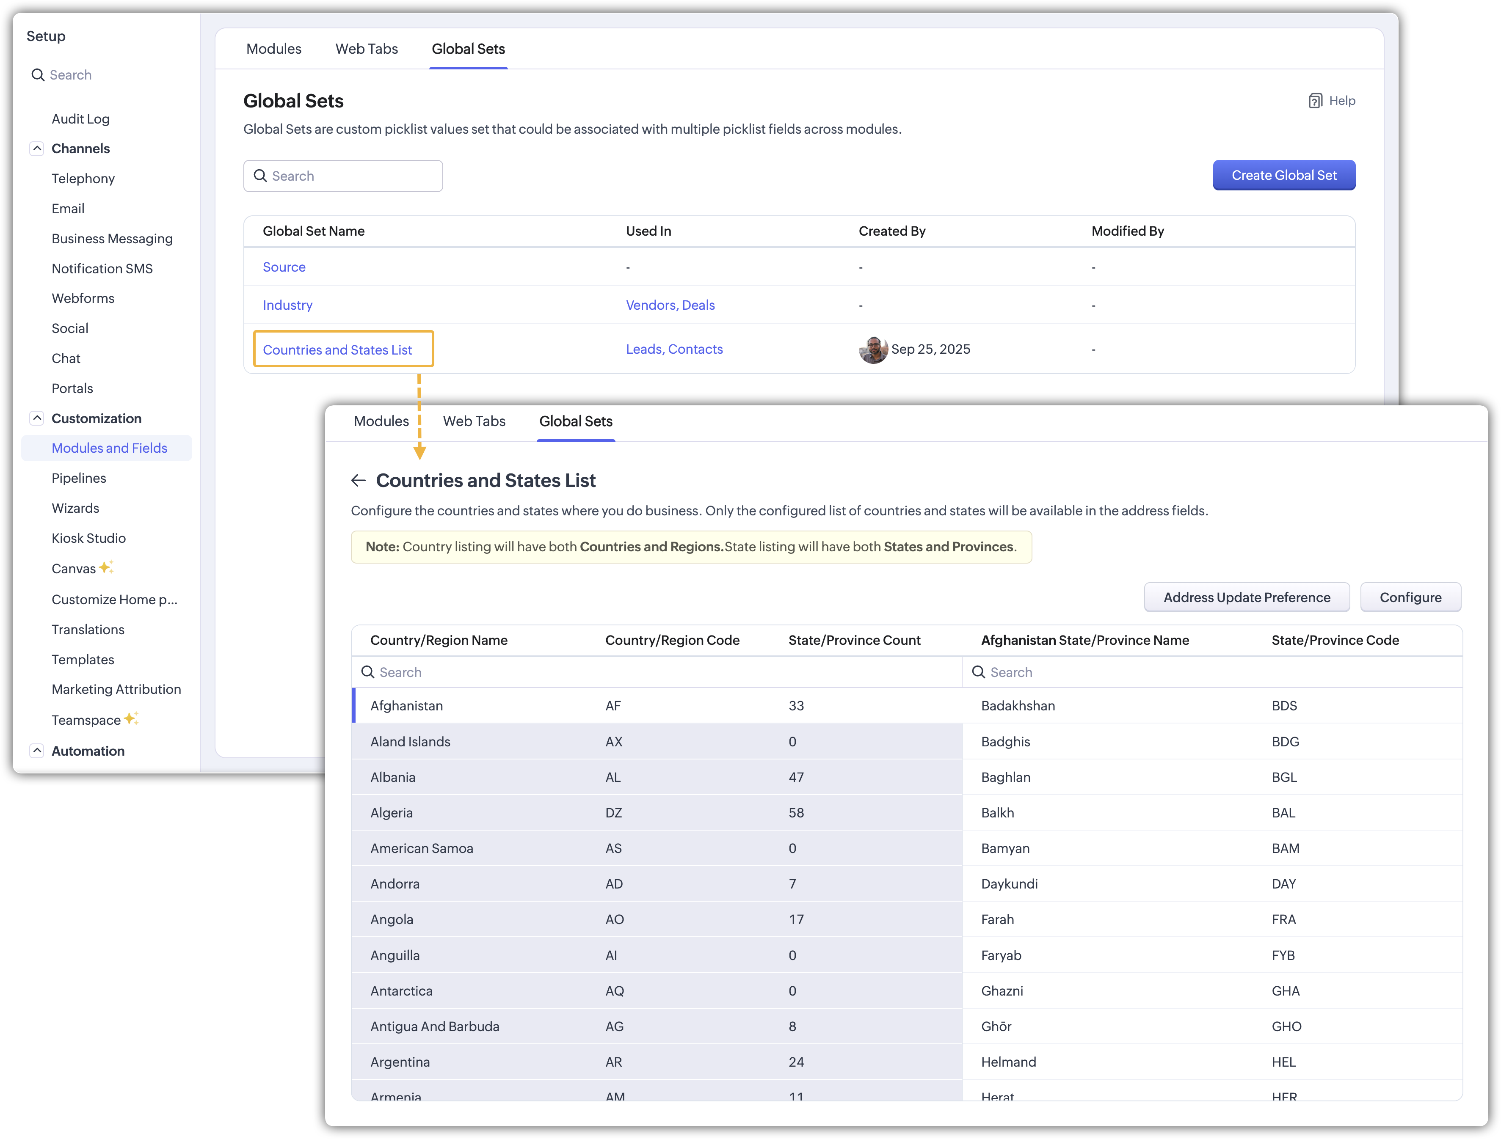The height and width of the screenshot is (1139, 1501).
Task: Open Pipelines in the Setup sidebar
Action: [79, 478]
